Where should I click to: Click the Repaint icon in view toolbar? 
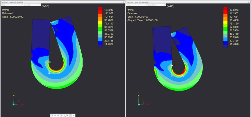click(x=61, y=115)
